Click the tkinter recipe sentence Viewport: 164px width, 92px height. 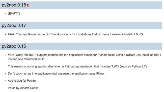(76, 34)
